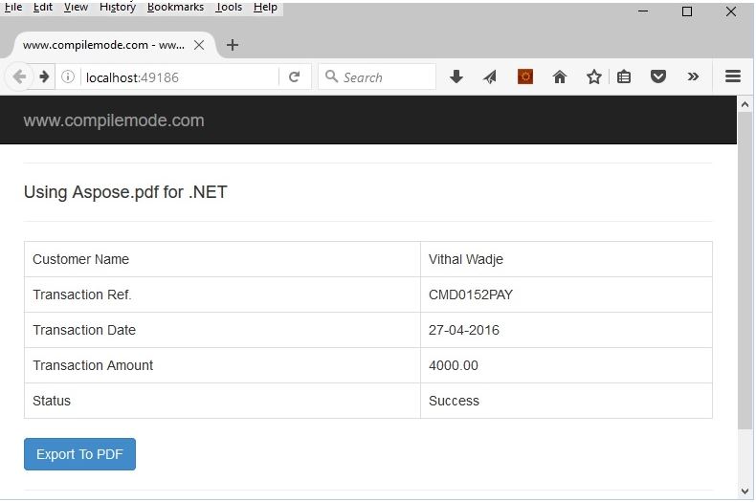Close the www.compilemode.com tab
This screenshot has height=502, width=756.
pyautogui.click(x=199, y=45)
